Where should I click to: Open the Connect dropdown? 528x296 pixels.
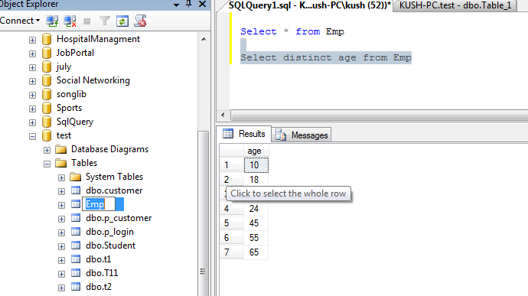[x=20, y=21]
